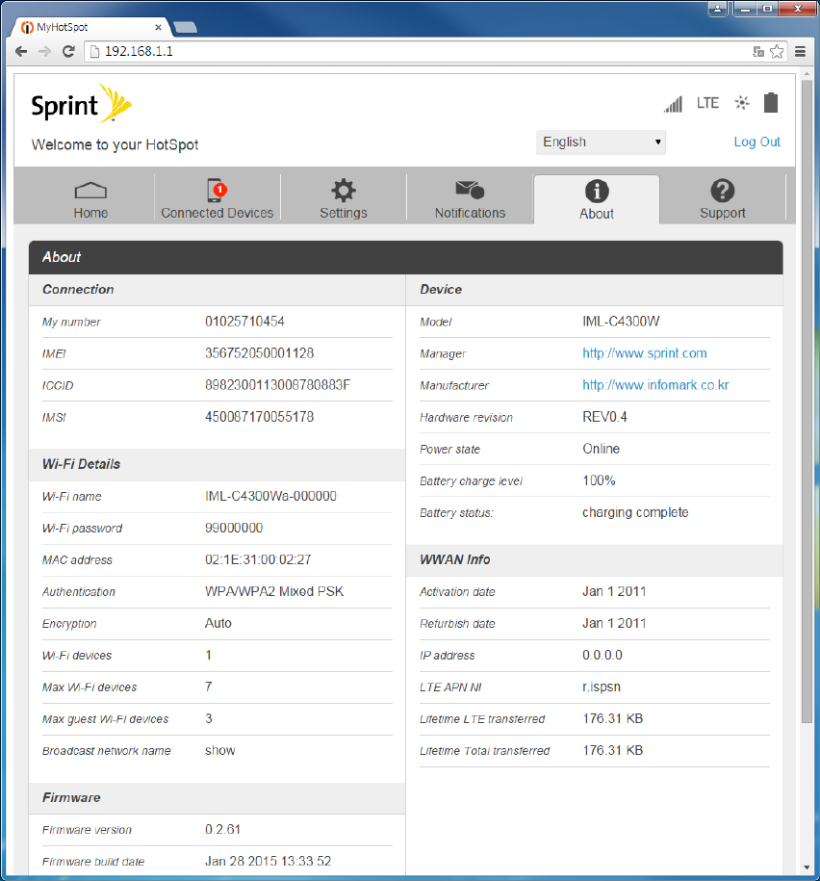Screen dimensions: 820x881
Task: Click the browser back arrow
Action: pyautogui.click(x=21, y=52)
